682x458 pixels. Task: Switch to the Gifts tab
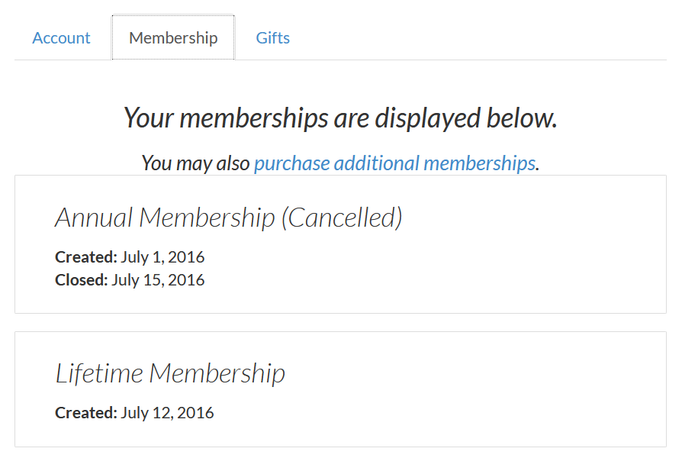[272, 38]
